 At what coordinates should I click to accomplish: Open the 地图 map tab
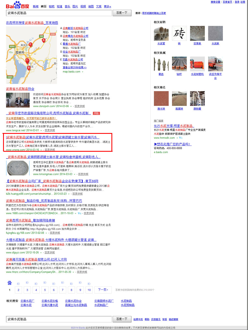(91, 6)
